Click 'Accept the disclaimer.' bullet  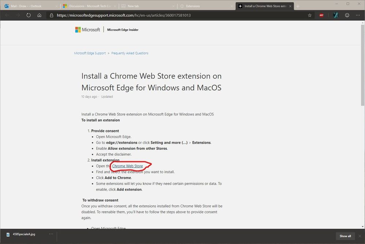pos(114,154)
